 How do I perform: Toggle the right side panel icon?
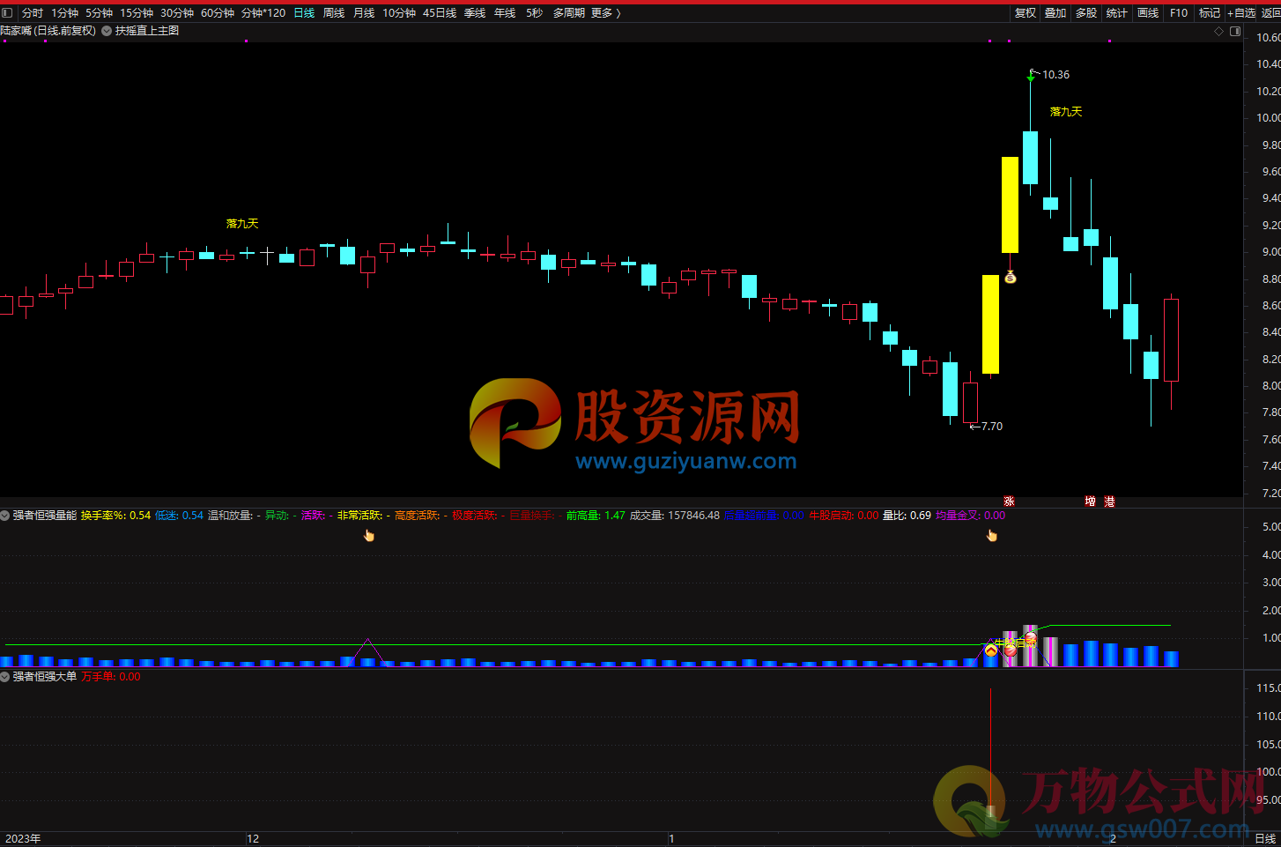[1235, 31]
